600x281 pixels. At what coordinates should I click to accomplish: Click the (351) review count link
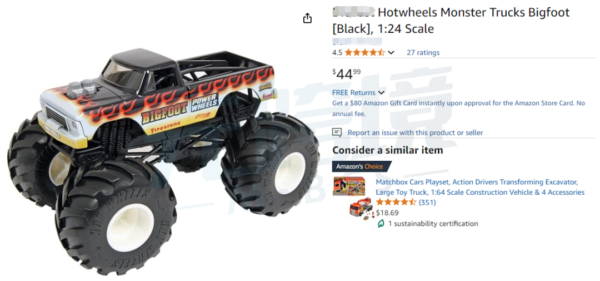click(427, 202)
